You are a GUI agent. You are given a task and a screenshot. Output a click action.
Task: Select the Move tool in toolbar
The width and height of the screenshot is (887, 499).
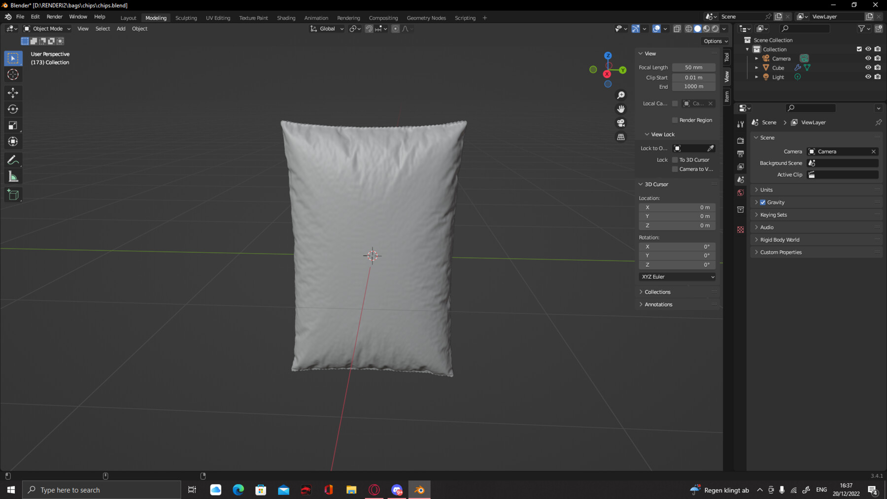pyautogui.click(x=13, y=93)
